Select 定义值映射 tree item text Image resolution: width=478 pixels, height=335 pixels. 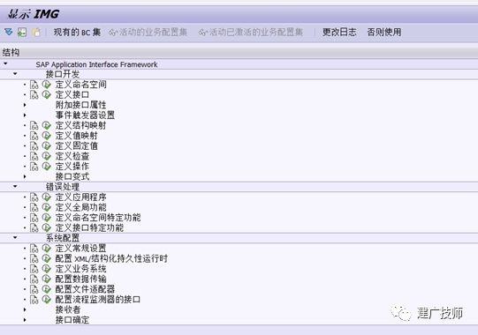coord(77,136)
